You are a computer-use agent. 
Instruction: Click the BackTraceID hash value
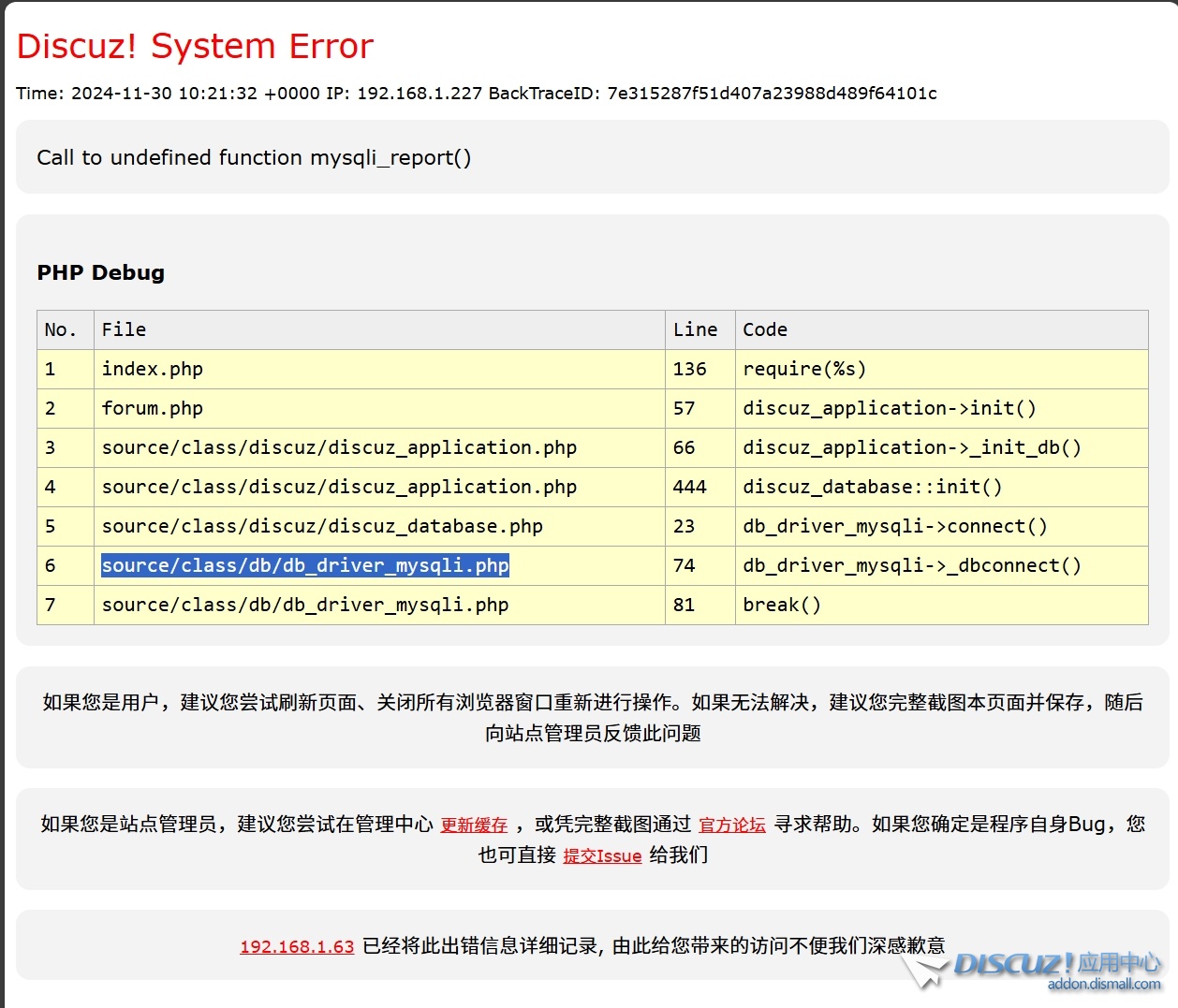tap(772, 94)
